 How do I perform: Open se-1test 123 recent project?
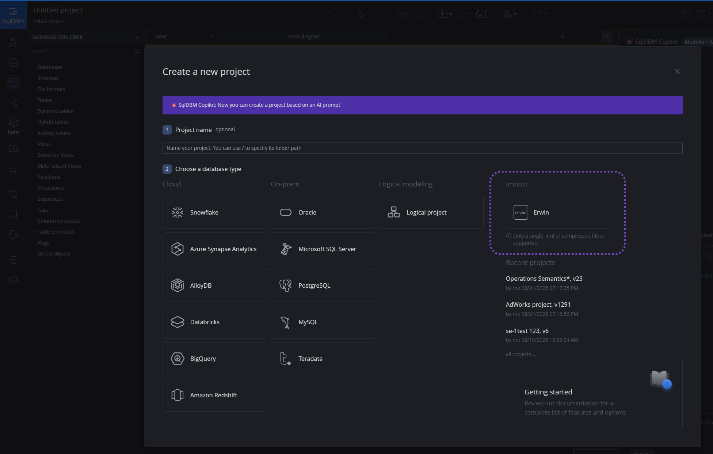point(527,331)
